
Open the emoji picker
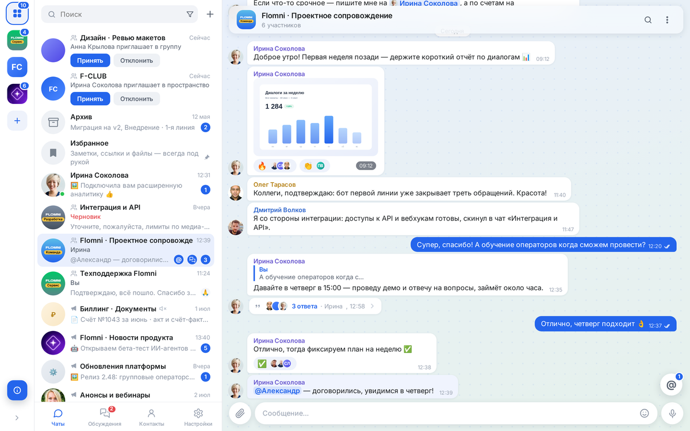645,413
